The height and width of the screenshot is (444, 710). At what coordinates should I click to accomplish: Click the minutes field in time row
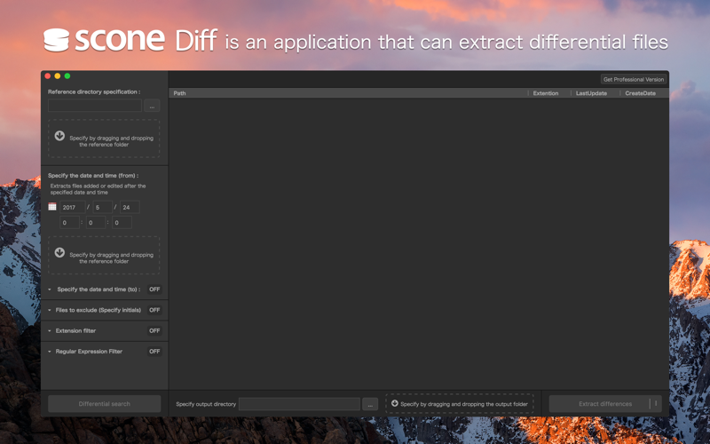click(96, 223)
